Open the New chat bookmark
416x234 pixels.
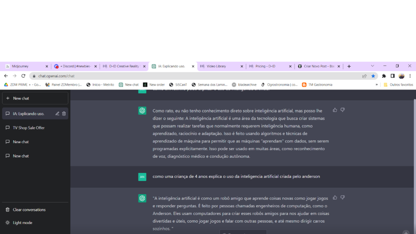click(129, 85)
